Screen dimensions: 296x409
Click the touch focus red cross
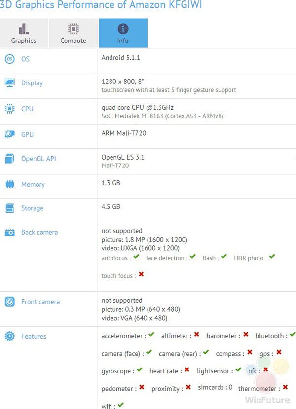tap(141, 274)
